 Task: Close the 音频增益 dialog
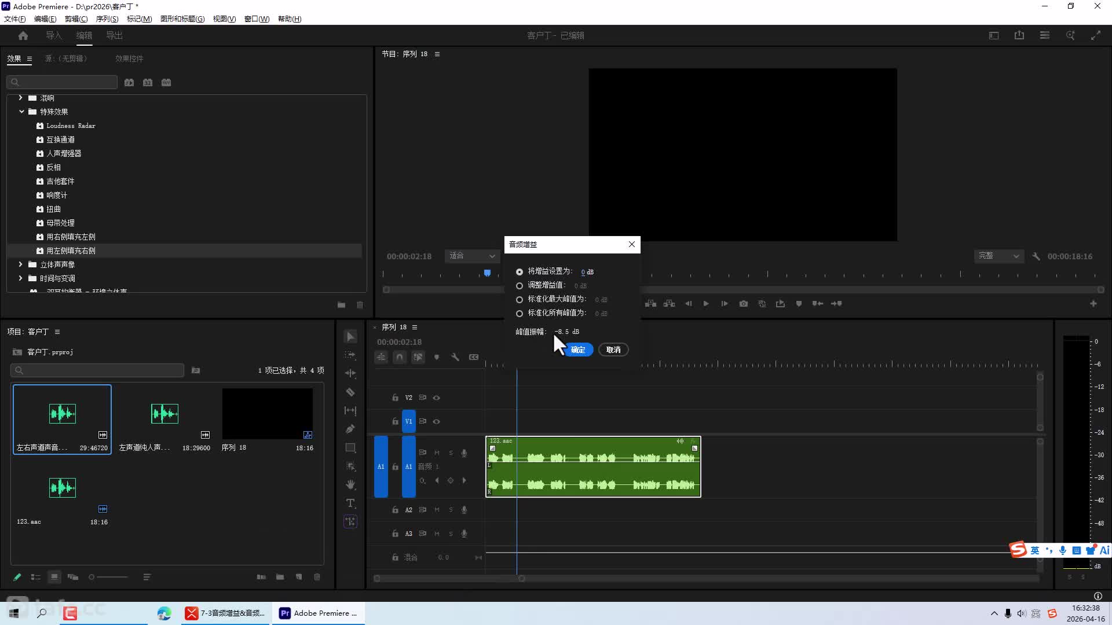click(x=632, y=244)
